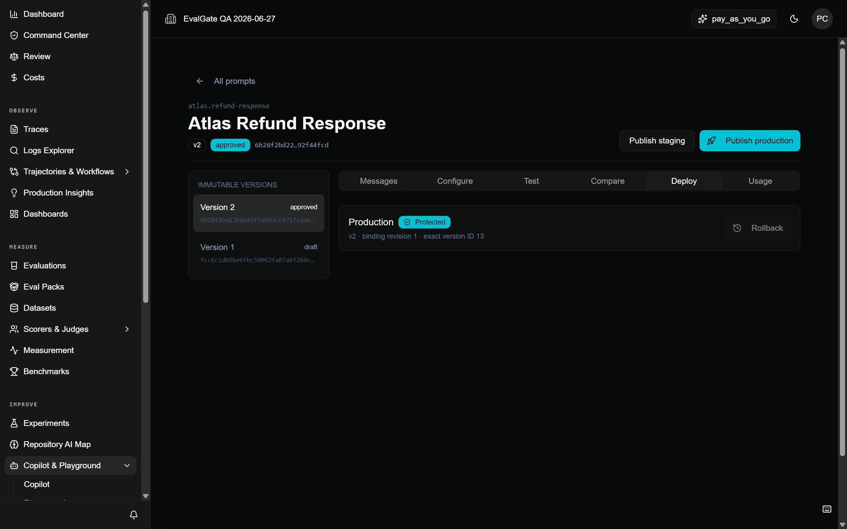Image resolution: width=847 pixels, height=529 pixels.
Task: Click sidebar scroll-down arrow
Action: (145, 496)
